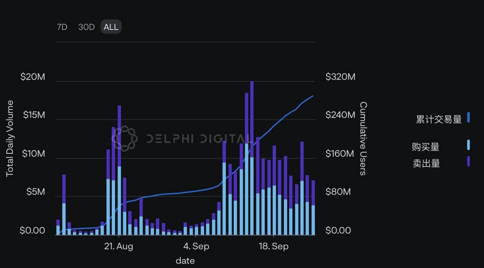Click the 18. Sep date axis label
Screen dimensions: 484x268
(273, 246)
